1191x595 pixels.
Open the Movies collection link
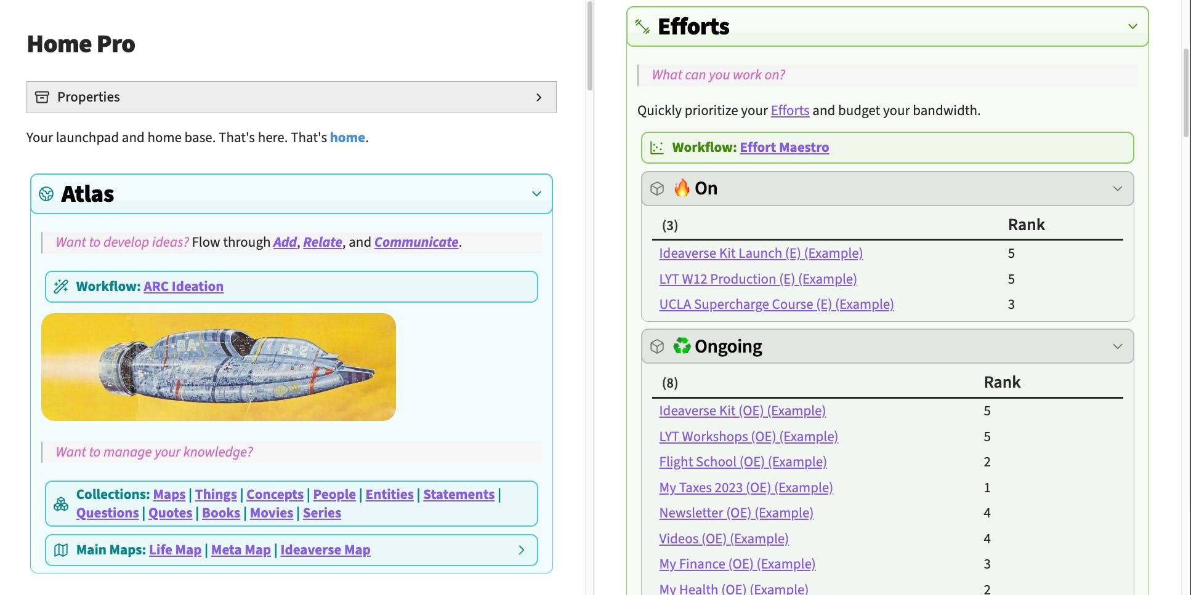click(x=272, y=513)
